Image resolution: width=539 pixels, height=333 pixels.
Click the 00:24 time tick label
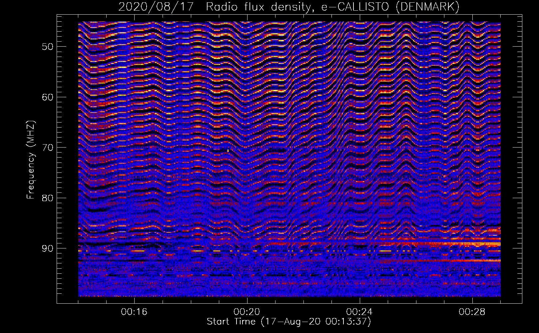tap(359, 312)
